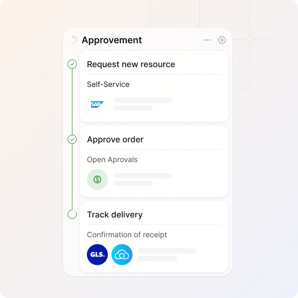Click placeholder bars beside dollar icon
The width and height of the screenshot is (298, 298).
pyautogui.click(x=143, y=179)
